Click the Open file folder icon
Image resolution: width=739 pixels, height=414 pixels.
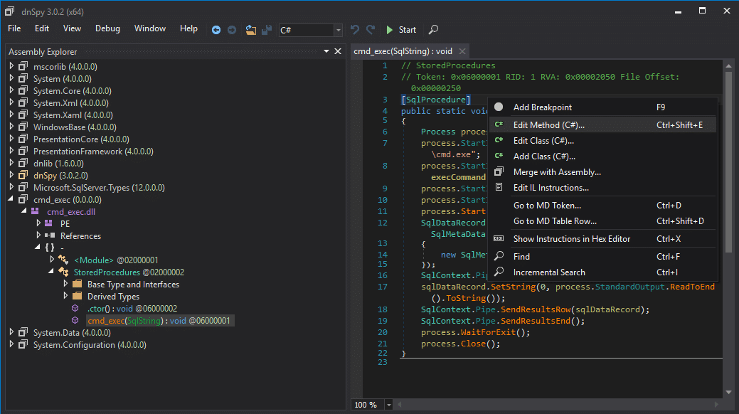click(x=251, y=30)
